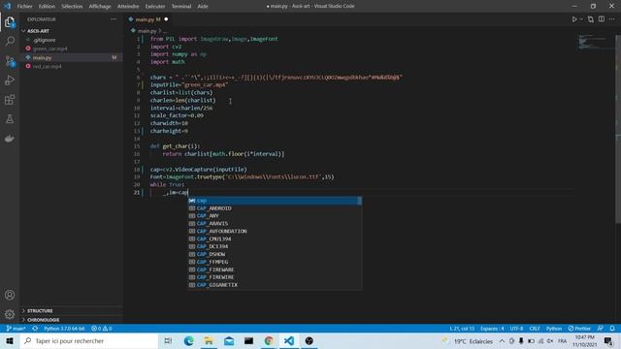This screenshot has width=621, height=349.
Task: Open the Extensions view
Action: point(10,99)
